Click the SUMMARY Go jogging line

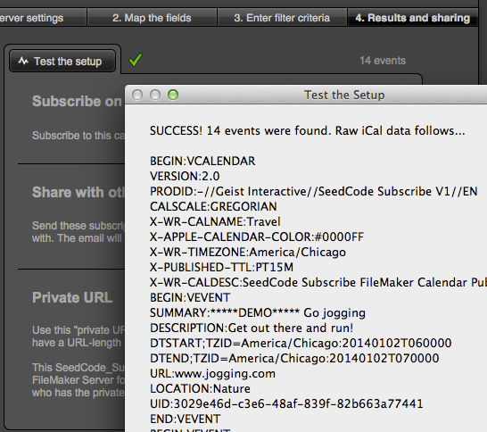click(258, 312)
